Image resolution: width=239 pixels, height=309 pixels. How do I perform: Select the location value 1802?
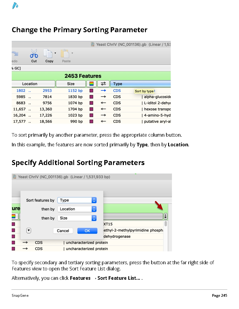[x=21, y=91]
